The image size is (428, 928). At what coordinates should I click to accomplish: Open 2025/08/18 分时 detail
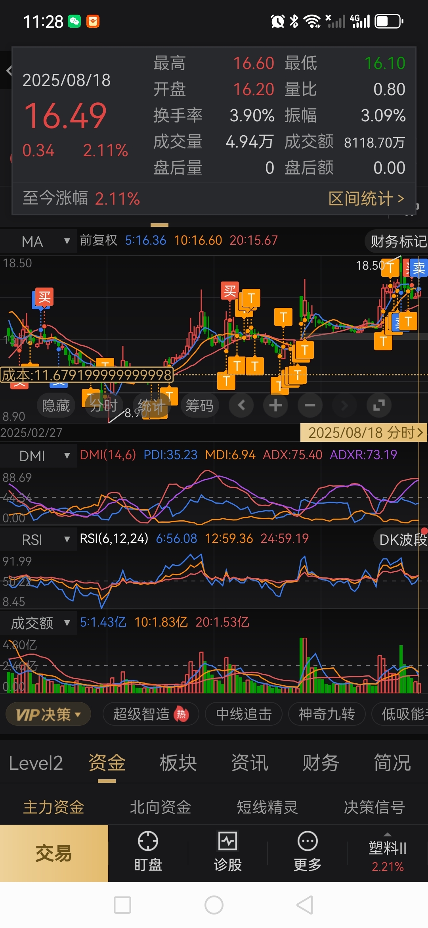pyautogui.click(x=364, y=432)
